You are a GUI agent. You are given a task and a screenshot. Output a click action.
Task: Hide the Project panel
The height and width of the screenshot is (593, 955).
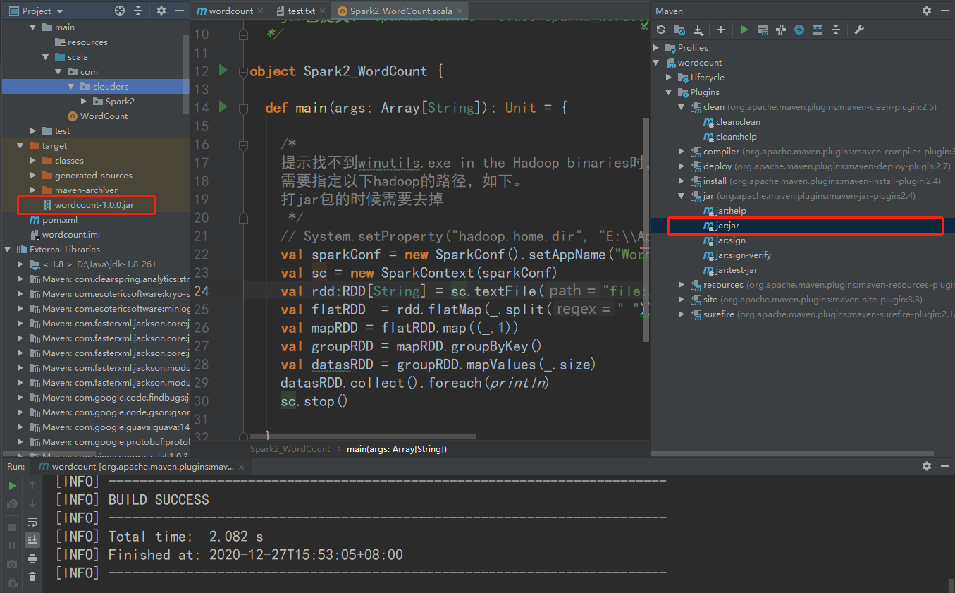click(179, 11)
